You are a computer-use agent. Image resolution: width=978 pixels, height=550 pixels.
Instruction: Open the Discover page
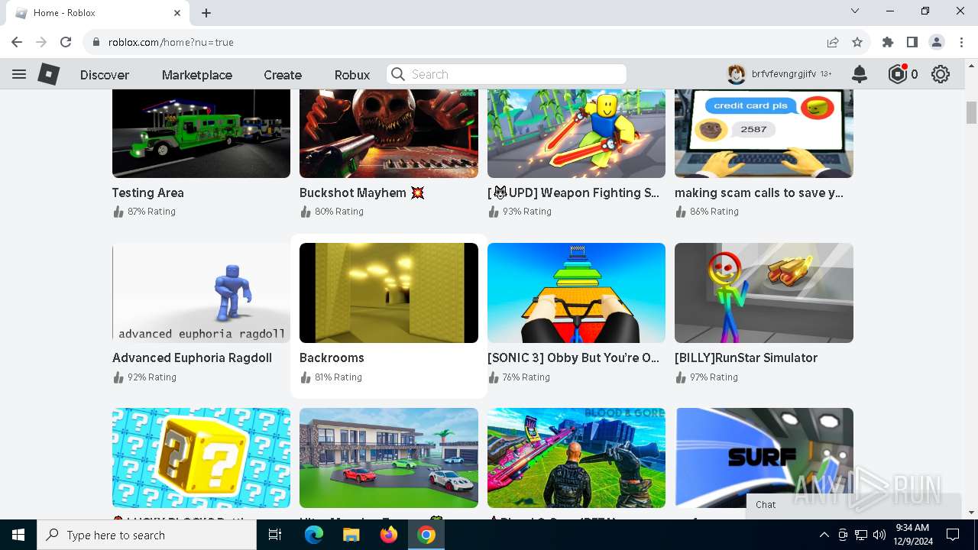[x=105, y=75]
